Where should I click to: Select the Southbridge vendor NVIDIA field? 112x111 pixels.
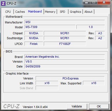pos(34,38)
